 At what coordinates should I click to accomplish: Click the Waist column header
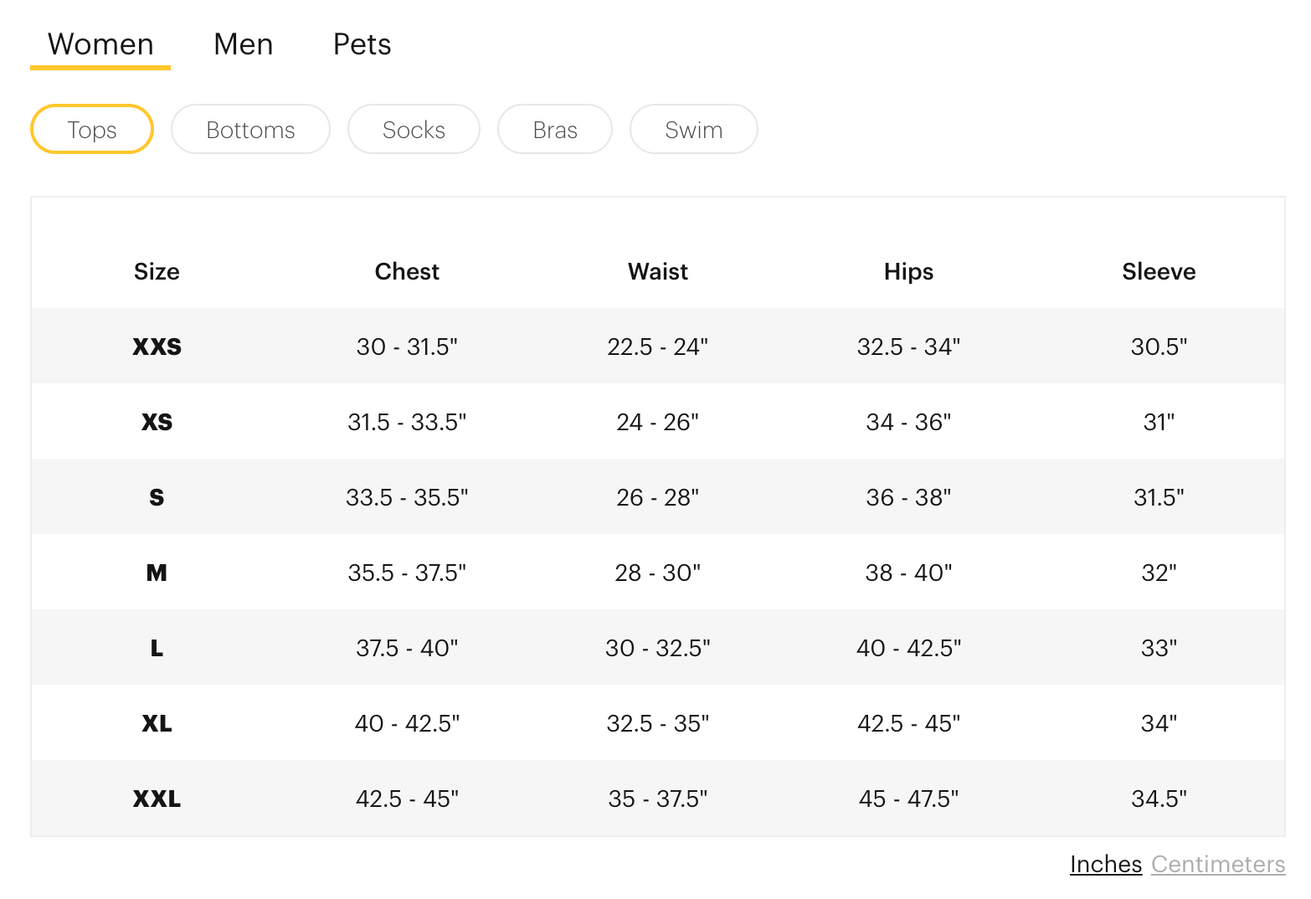pos(658,271)
